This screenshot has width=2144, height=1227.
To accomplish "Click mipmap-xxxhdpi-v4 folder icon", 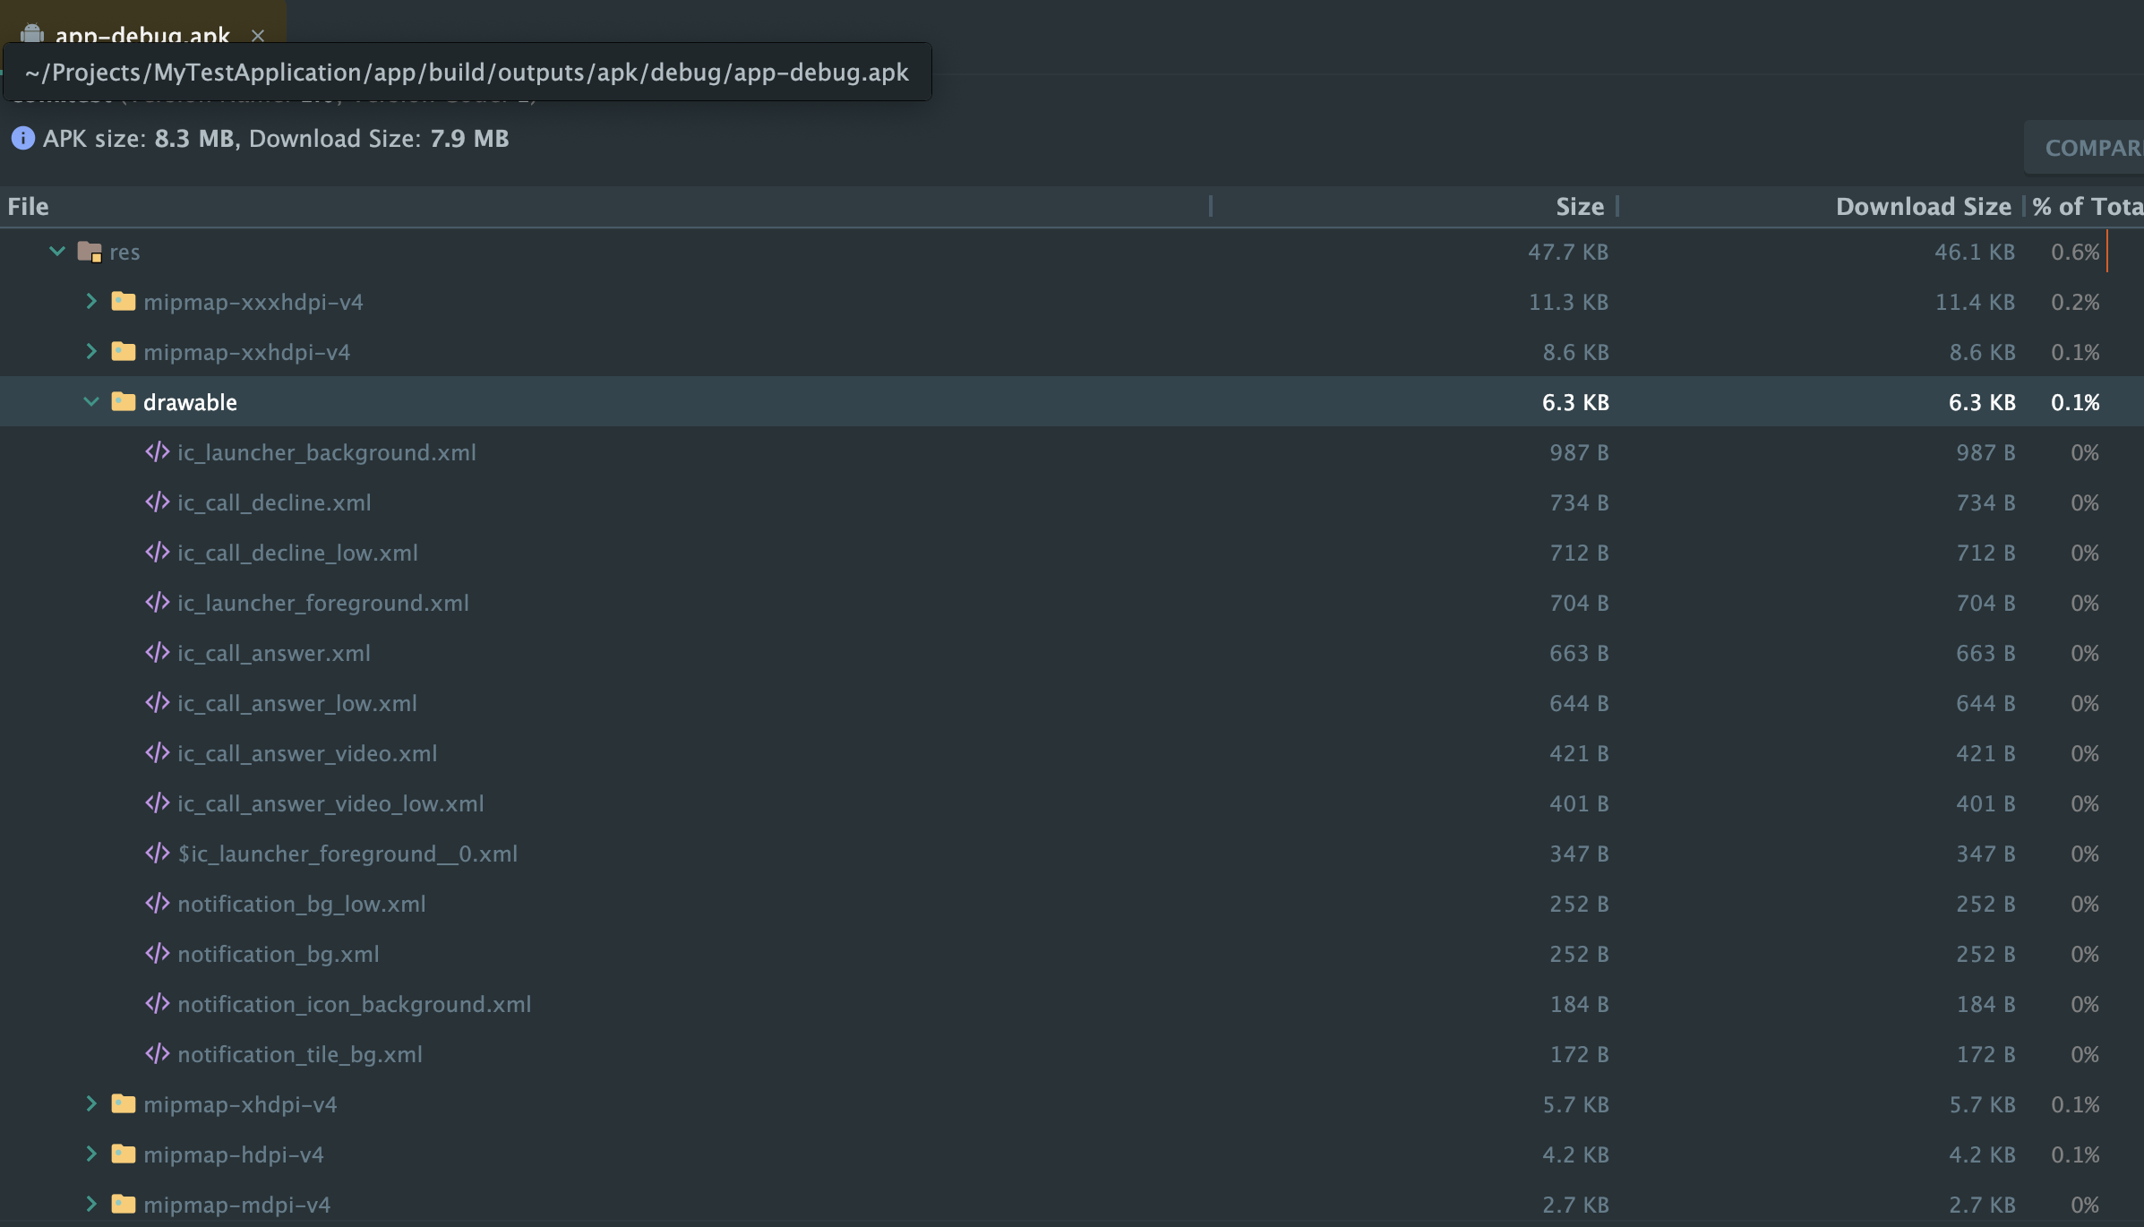I will 124,301.
